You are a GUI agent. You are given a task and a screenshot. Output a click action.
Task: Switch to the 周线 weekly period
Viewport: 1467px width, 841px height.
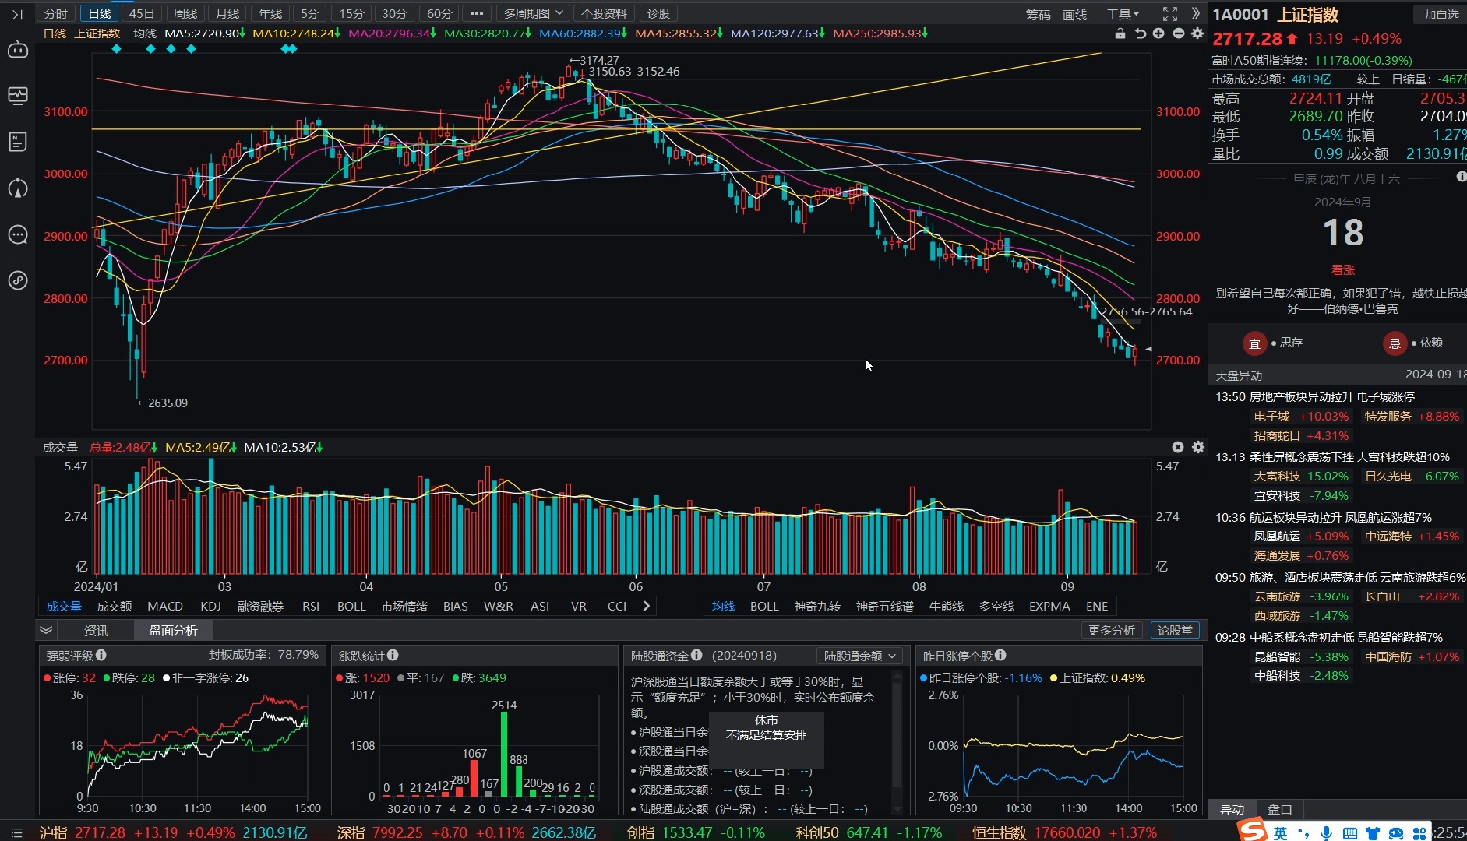coord(185,13)
